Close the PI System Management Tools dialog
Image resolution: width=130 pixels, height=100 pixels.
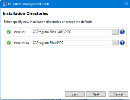tap(126, 4)
